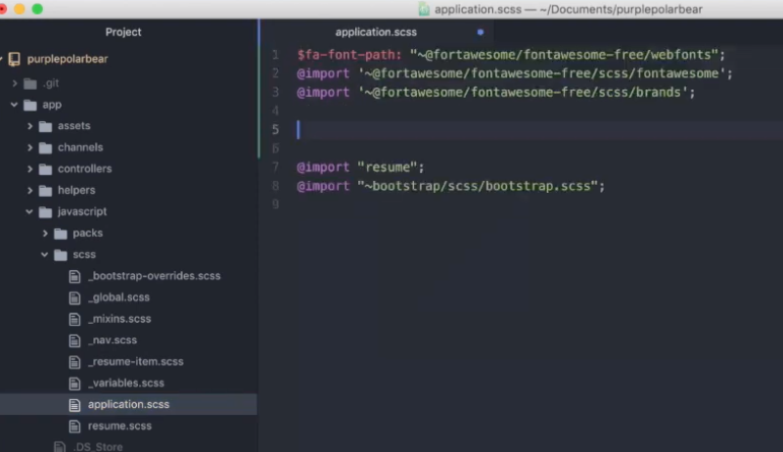Click the javascript folder icon
This screenshot has height=452, width=783.
[x=45, y=212]
